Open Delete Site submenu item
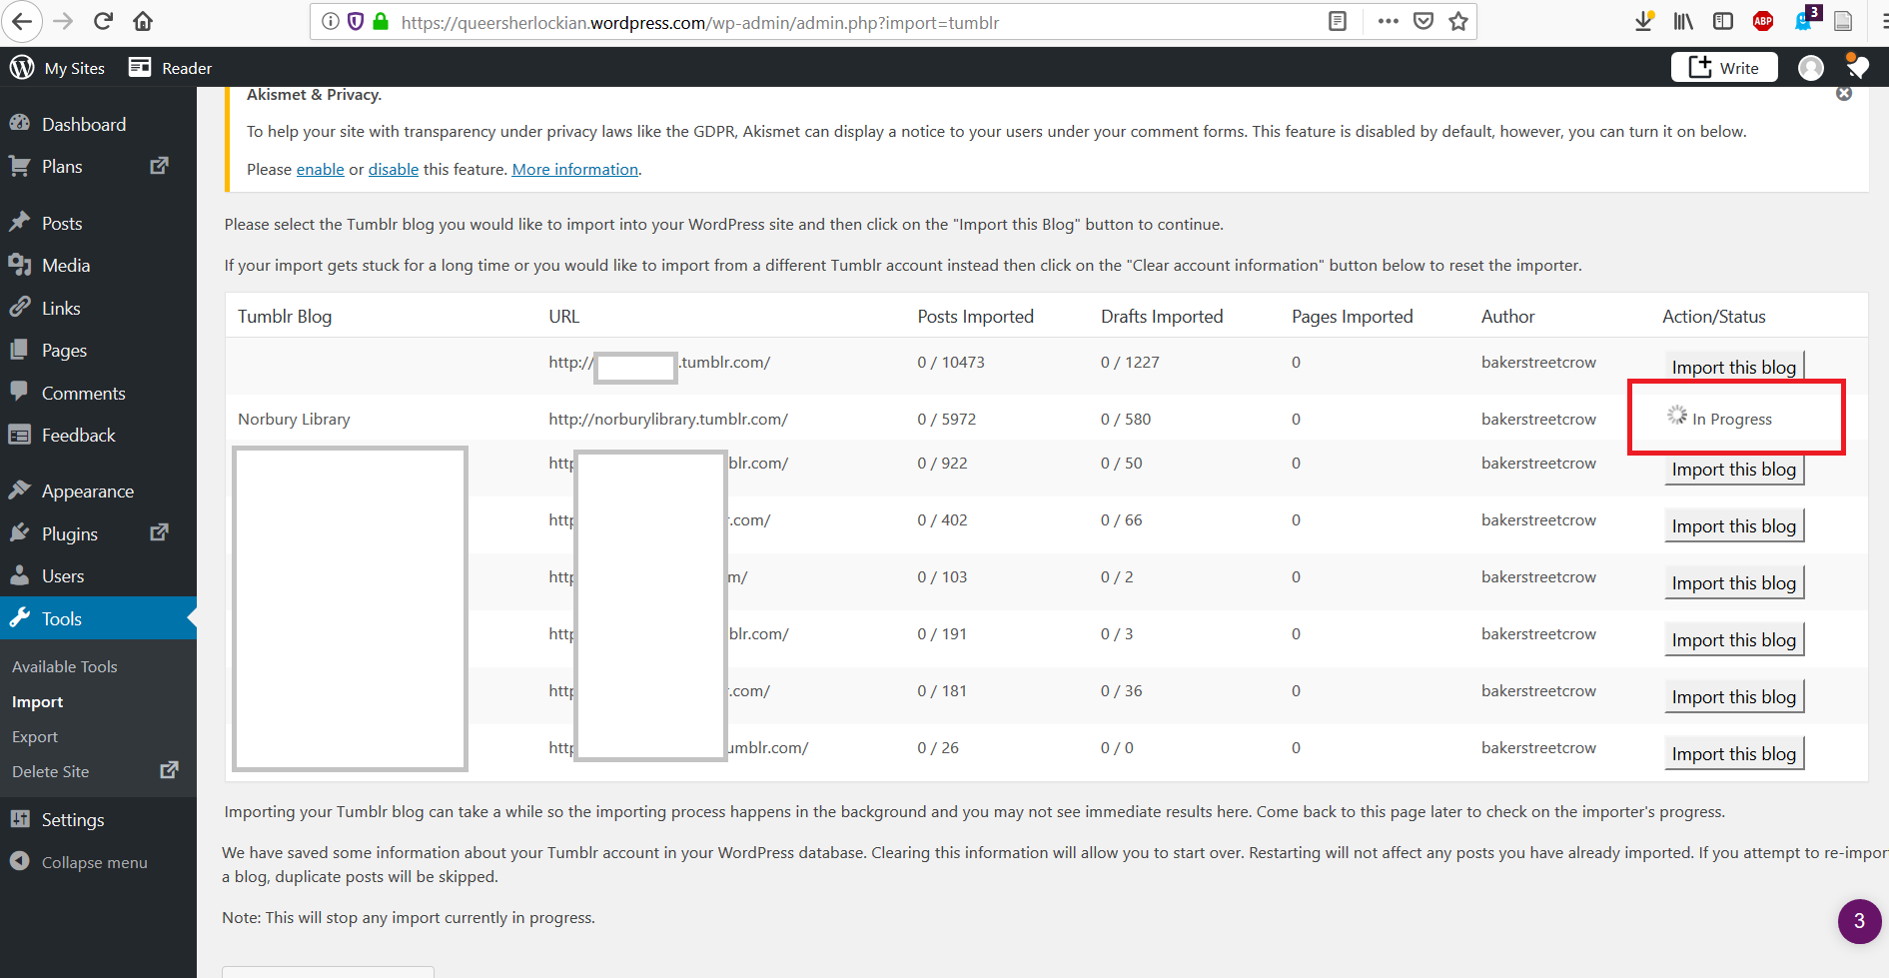Image resolution: width=1889 pixels, height=978 pixels. tap(51, 771)
